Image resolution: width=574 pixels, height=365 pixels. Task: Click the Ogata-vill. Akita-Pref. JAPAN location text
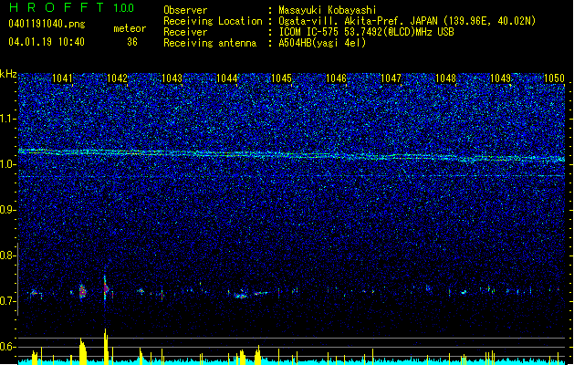[407, 21]
